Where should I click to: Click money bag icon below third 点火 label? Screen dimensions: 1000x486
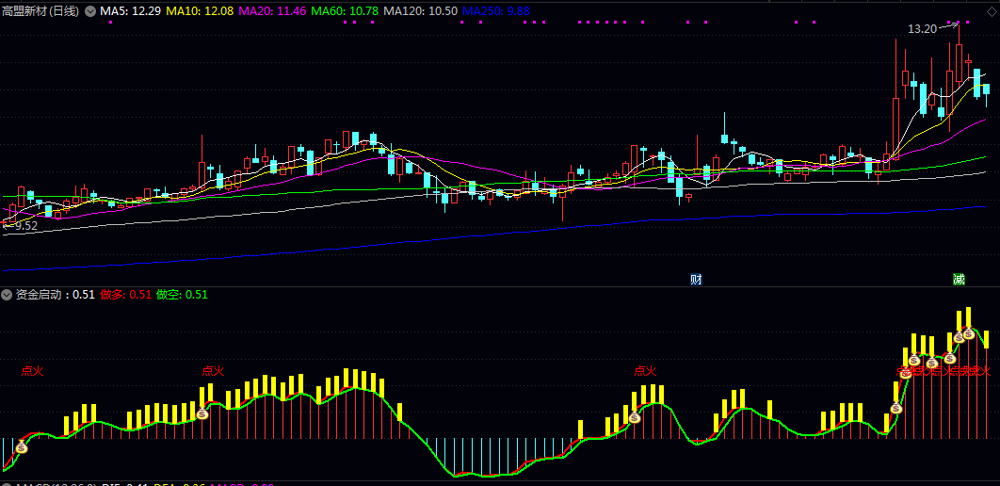(635, 418)
